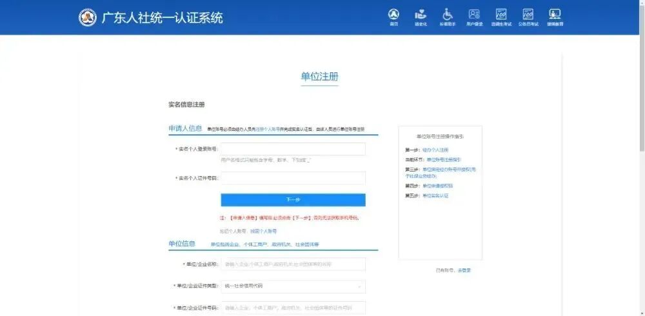Click the 去登录 link
645x316 pixels.
(464, 270)
